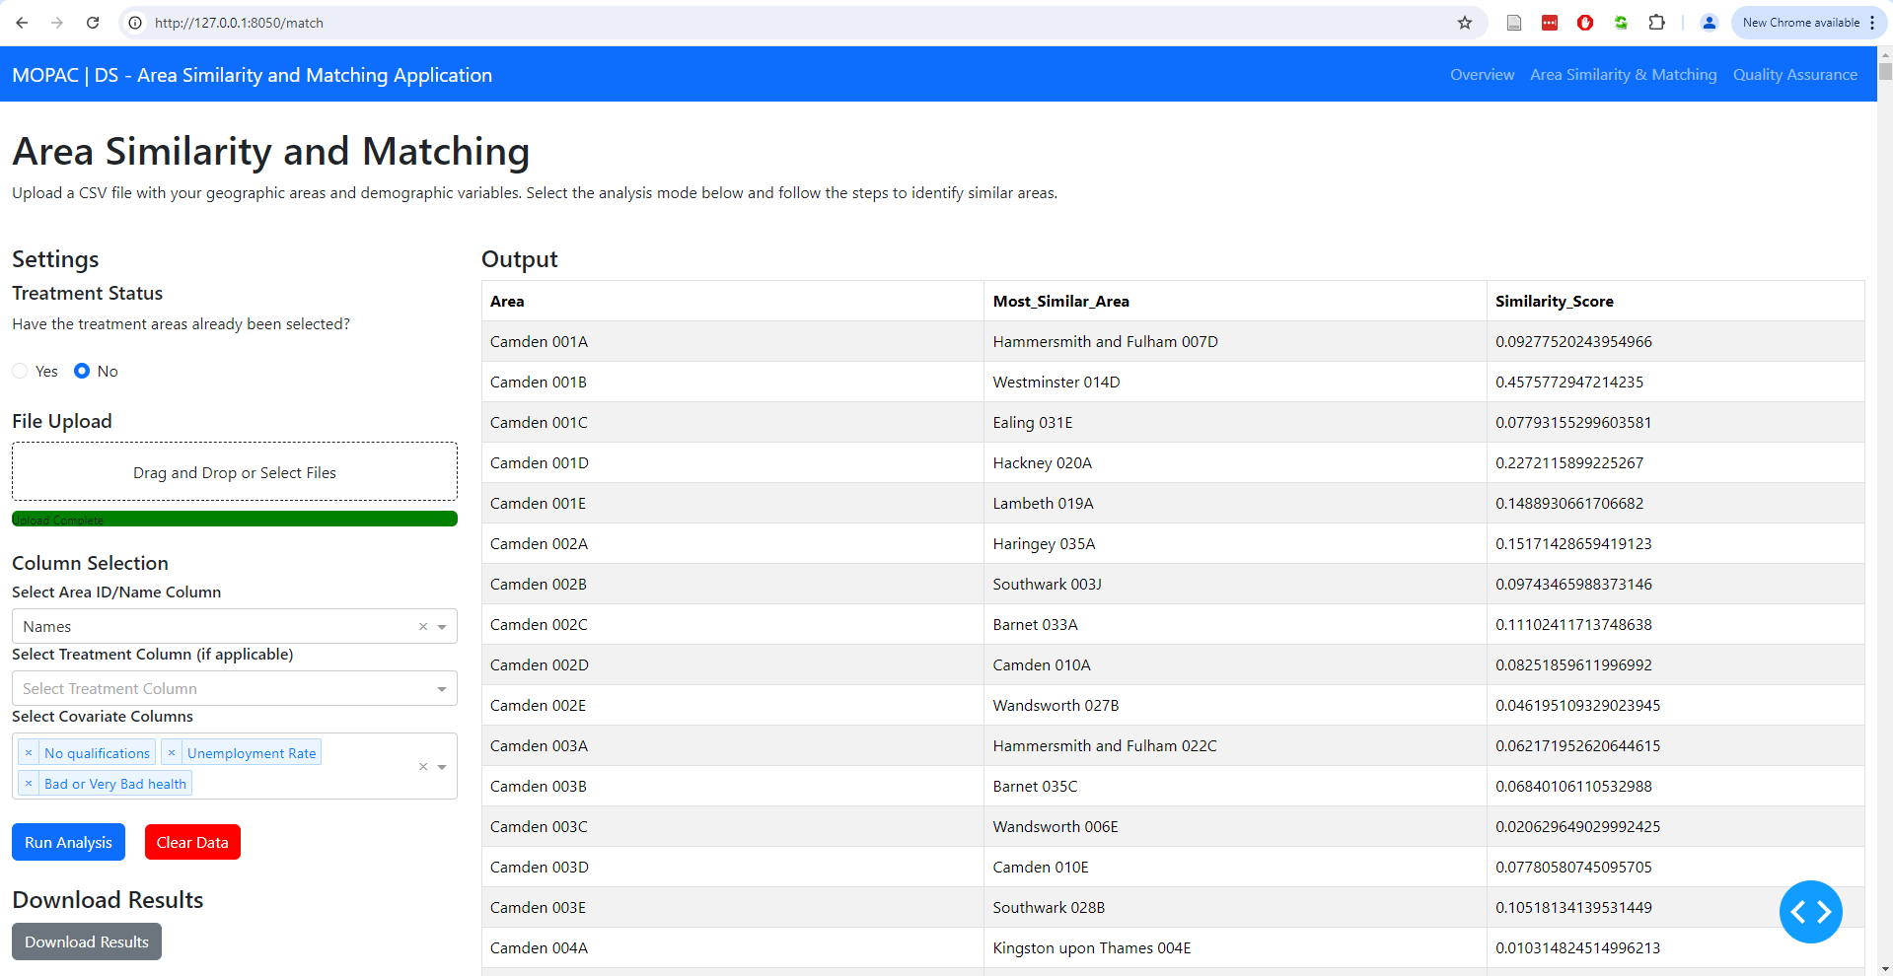Go forward in browser history
Screen dimensions: 1893x976
[57, 23]
